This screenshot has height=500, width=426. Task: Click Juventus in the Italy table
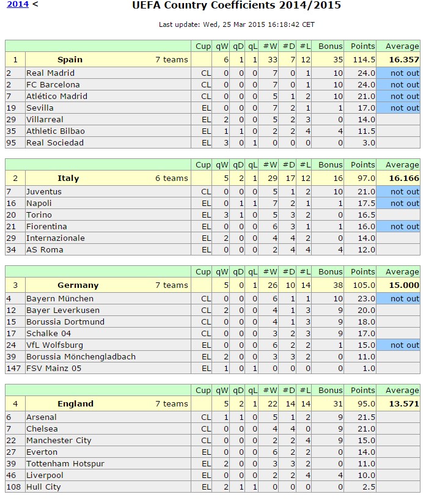pyautogui.click(x=43, y=191)
